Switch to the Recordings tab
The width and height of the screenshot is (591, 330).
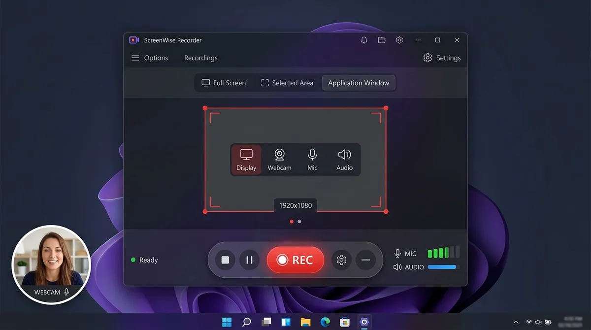pyautogui.click(x=201, y=58)
